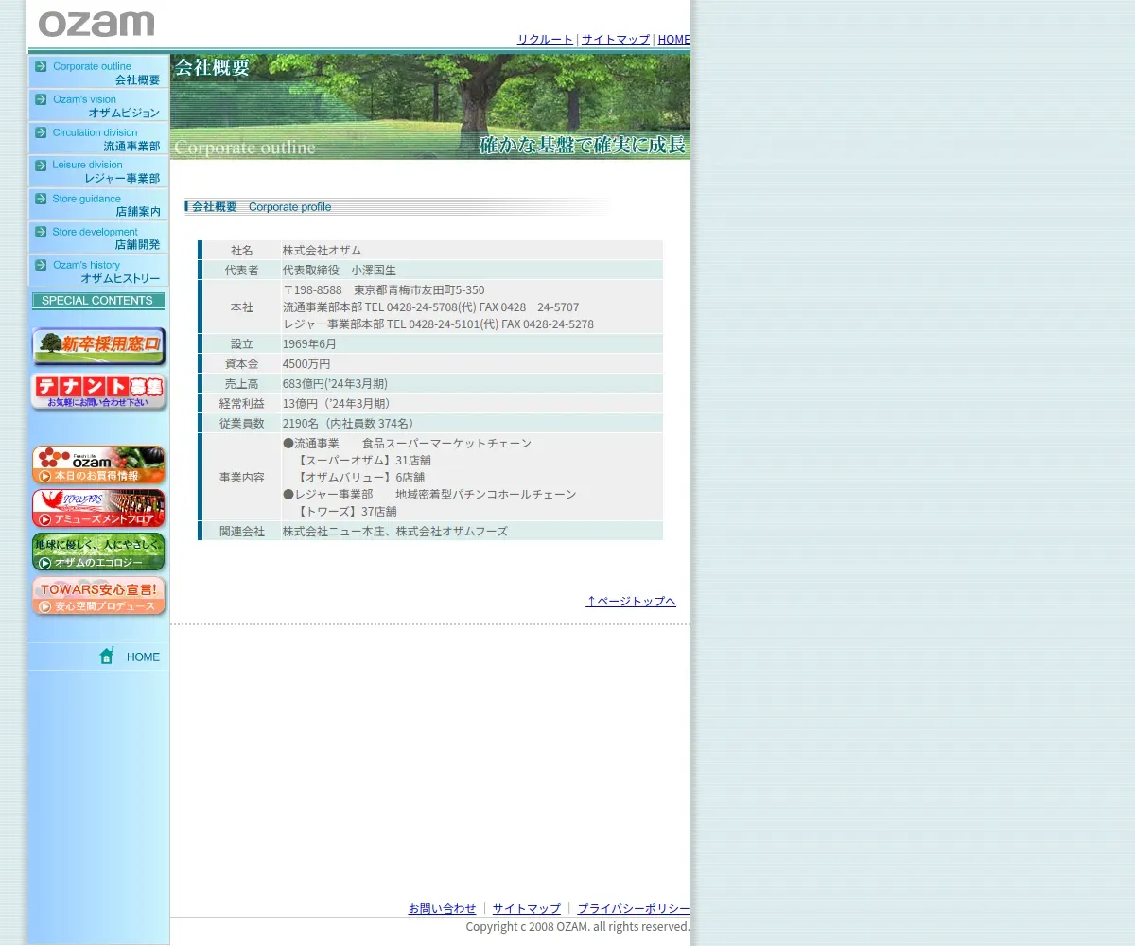The height and width of the screenshot is (946, 1135).
Task: Click the 683億円('24年3月期) sales value
Action: [335, 384]
